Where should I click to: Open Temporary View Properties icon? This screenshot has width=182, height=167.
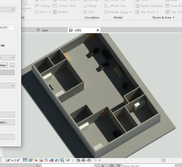[78, 160]
